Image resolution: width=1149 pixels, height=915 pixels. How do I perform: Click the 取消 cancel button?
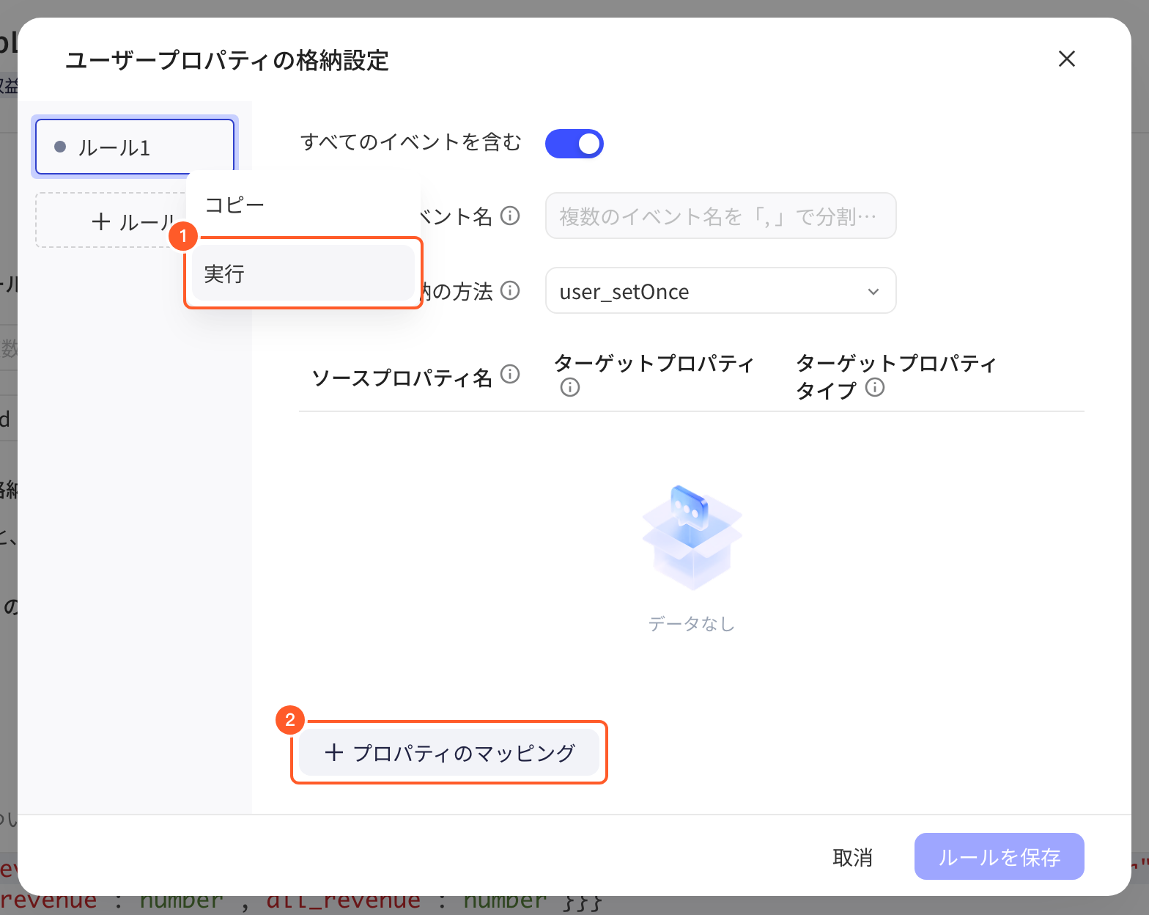tap(852, 857)
